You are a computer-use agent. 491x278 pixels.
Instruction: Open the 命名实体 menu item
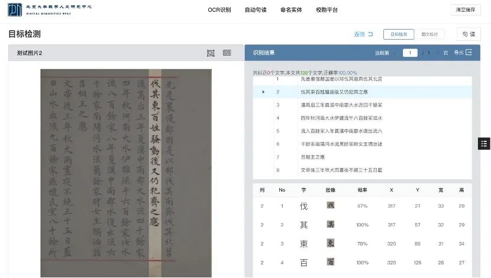click(291, 10)
